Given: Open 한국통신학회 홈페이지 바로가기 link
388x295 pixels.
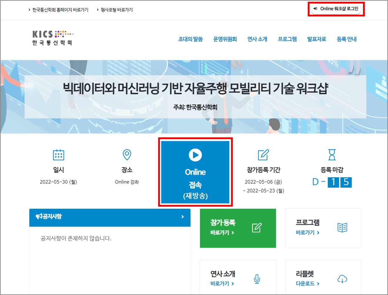Looking at the screenshot, I should point(60,10).
